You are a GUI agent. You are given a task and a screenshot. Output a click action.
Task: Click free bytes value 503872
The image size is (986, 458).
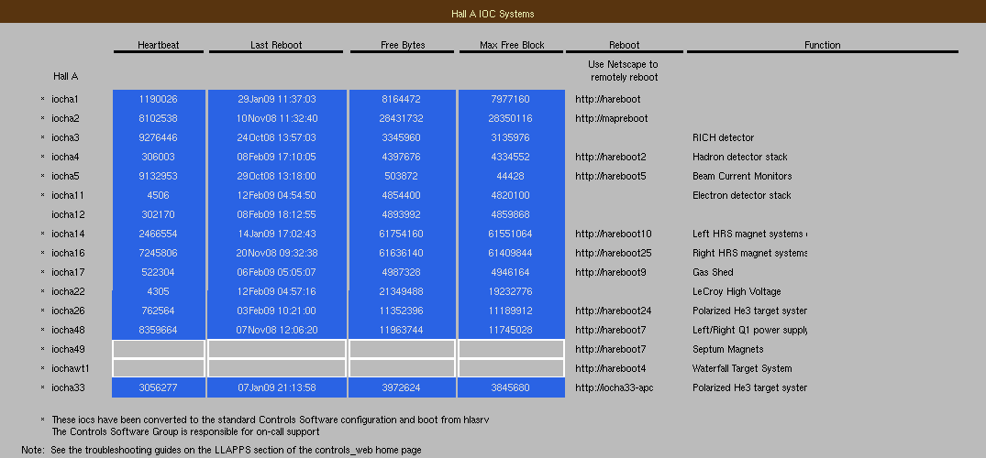point(403,176)
